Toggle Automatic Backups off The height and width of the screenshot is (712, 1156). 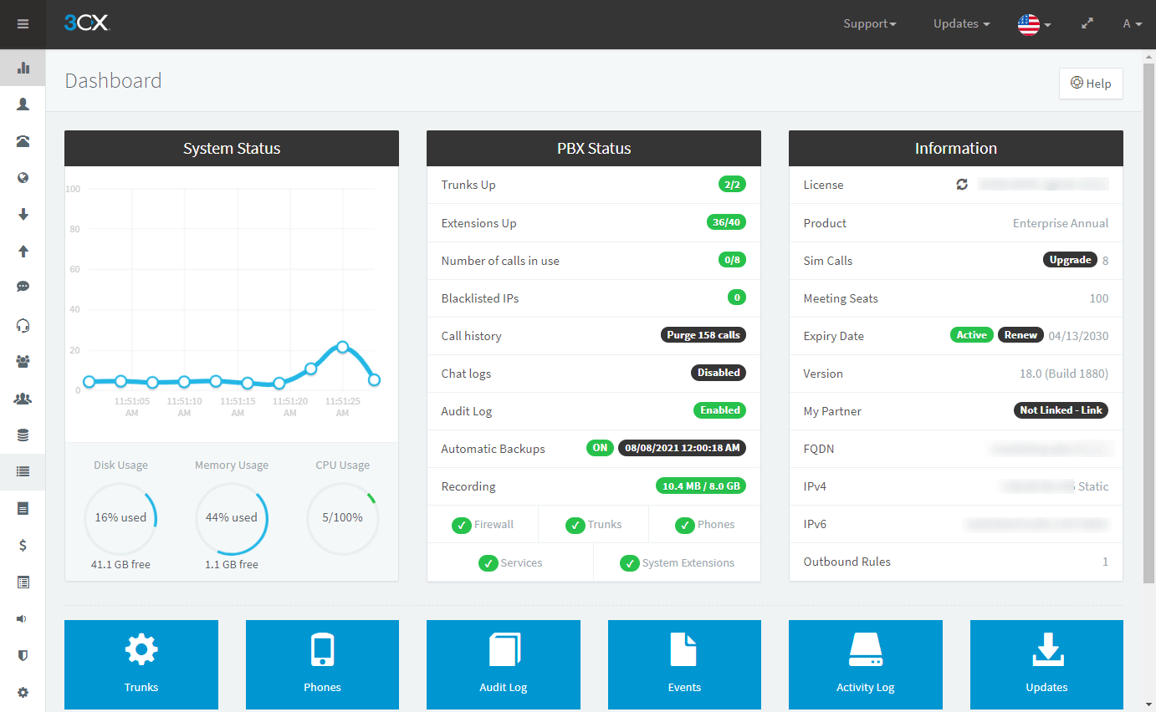click(600, 447)
